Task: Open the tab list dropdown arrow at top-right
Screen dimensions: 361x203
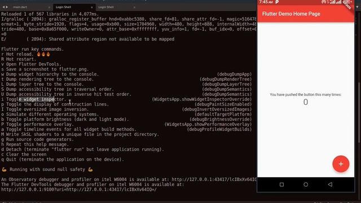Action: (357, 7)
